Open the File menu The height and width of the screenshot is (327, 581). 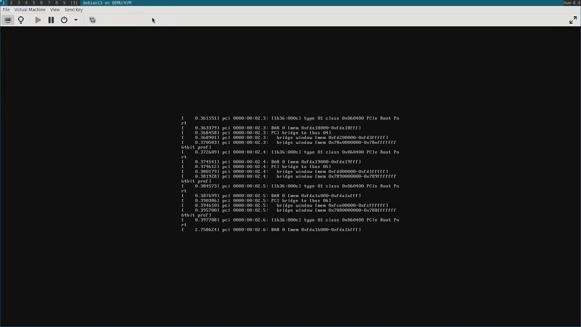click(x=6, y=10)
